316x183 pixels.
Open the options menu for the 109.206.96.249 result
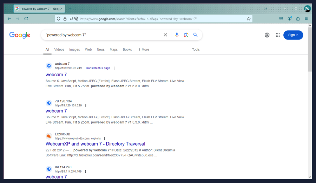114,68
